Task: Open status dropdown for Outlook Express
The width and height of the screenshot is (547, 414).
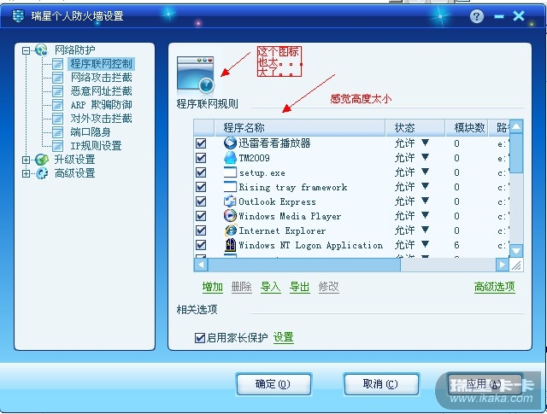Action: (425, 201)
